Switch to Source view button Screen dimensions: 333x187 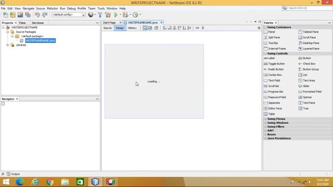pyautogui.click(x=108, y=28)
